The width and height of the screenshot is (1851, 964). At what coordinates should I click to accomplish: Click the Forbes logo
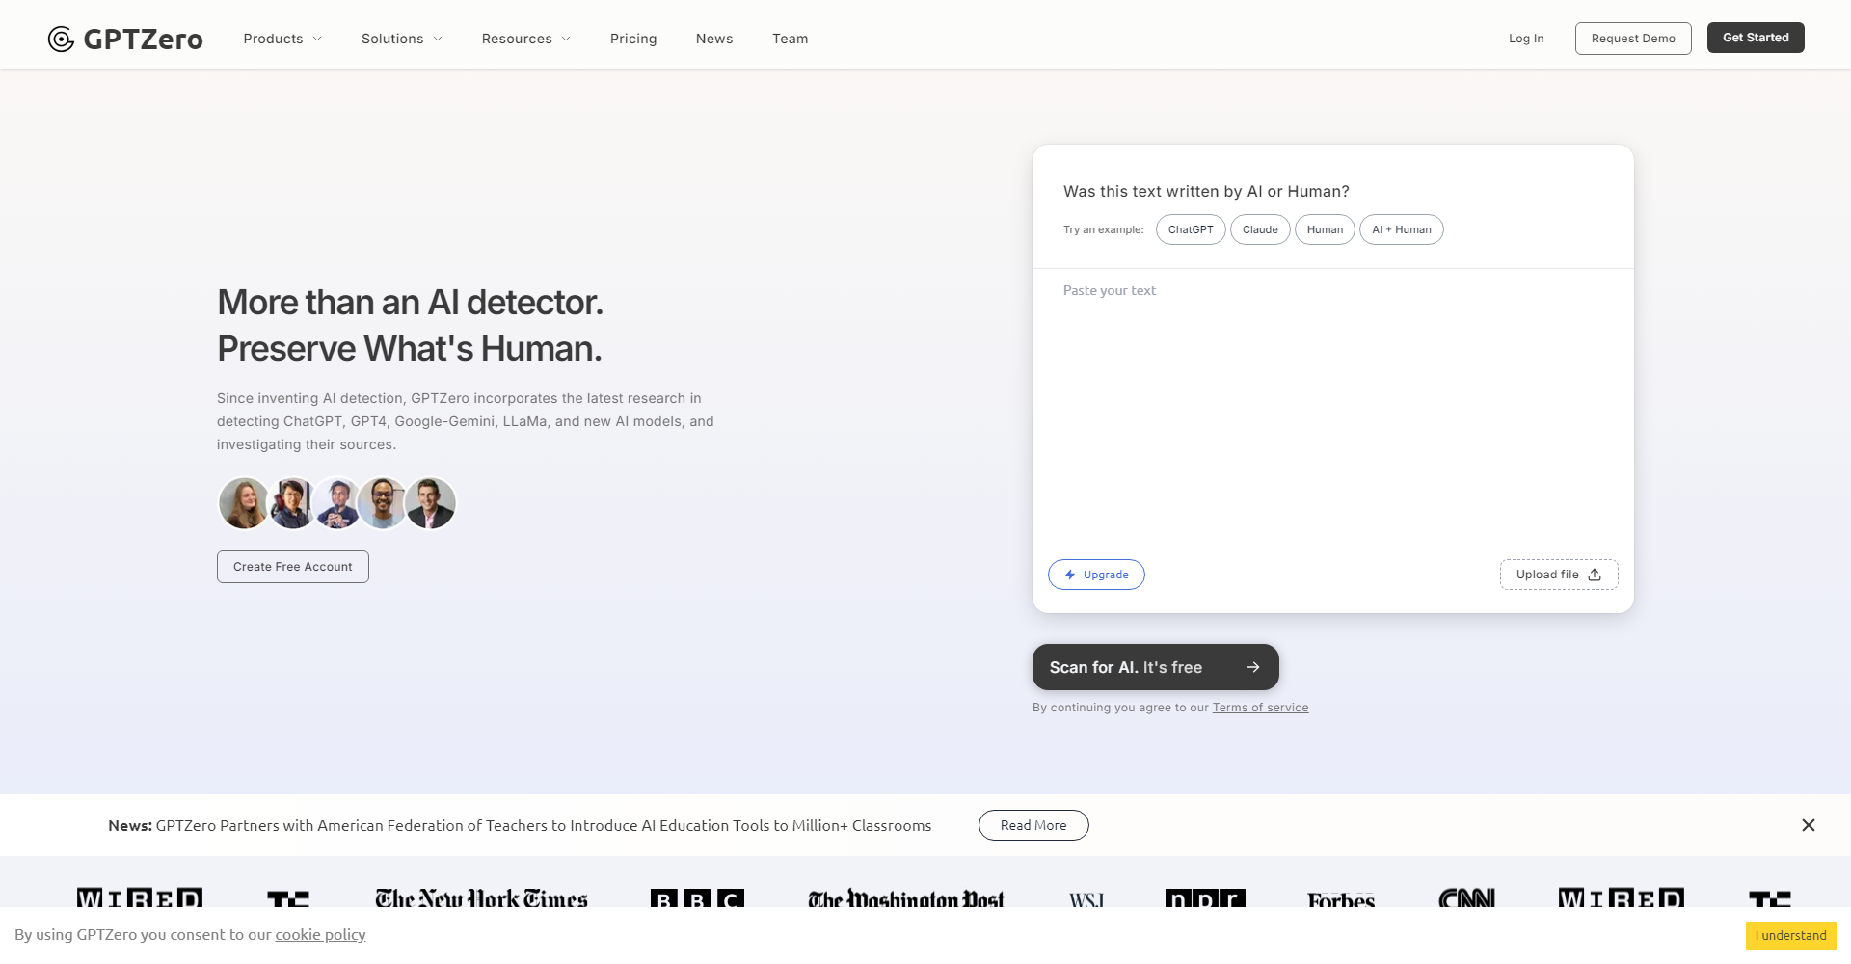(x=1341, y=899)
